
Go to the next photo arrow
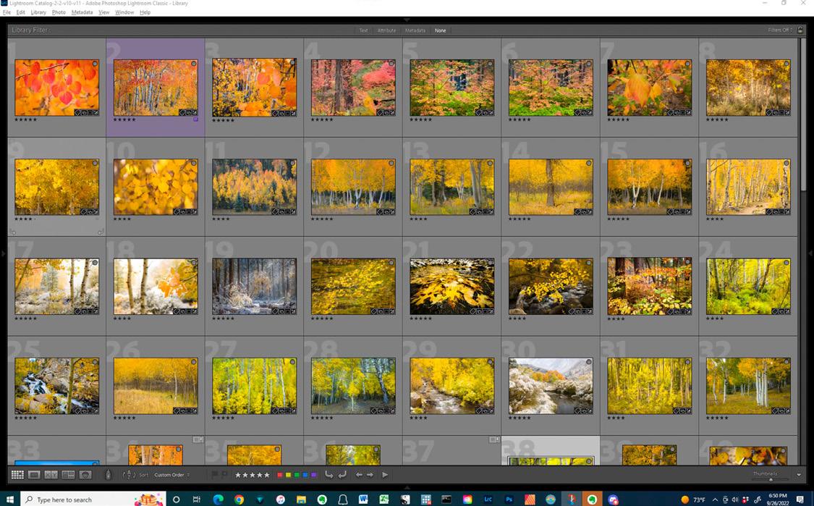pyautogui.click(x=370, y=475)
